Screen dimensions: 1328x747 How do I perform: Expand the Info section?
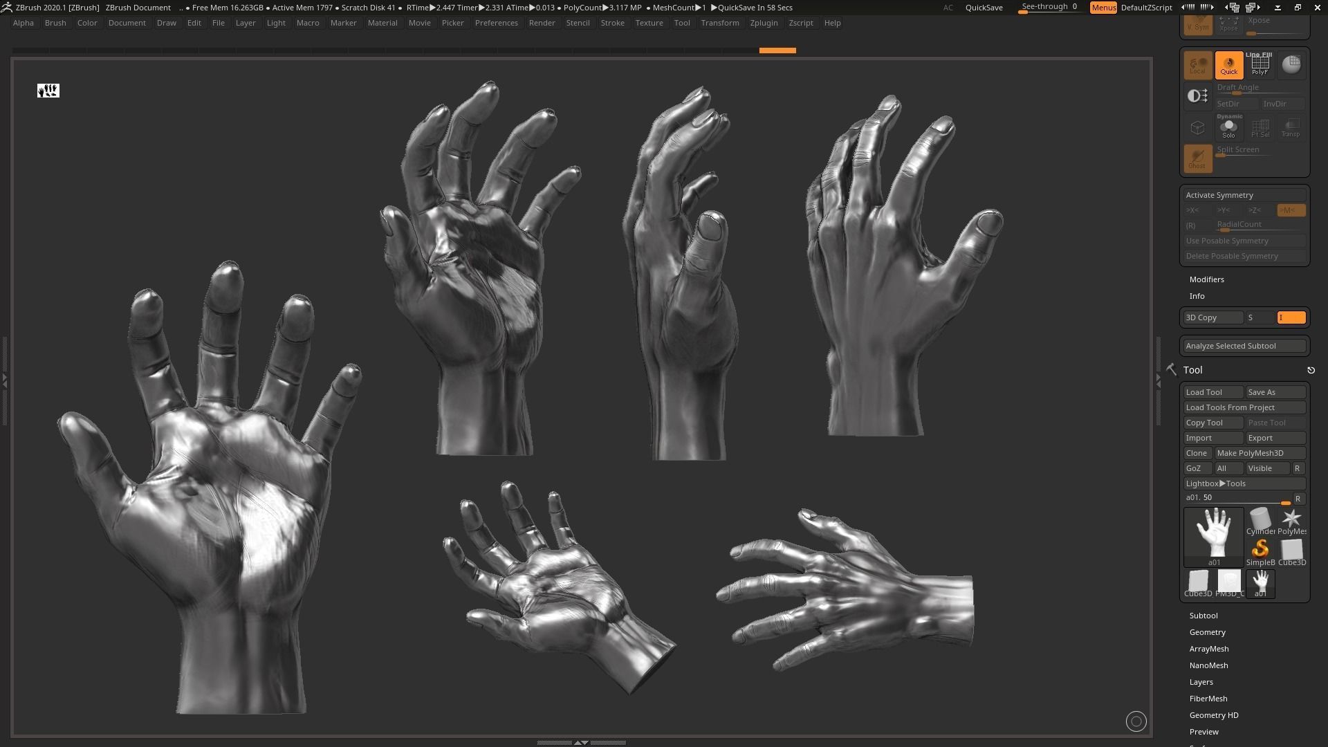(1197, 296)
